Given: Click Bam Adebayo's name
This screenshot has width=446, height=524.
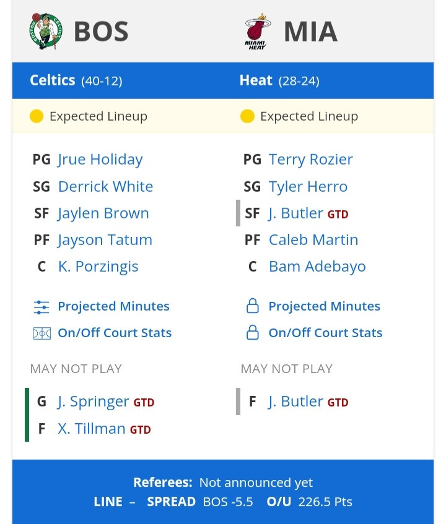Looking at the screenshot, I should tap(317, 267).
